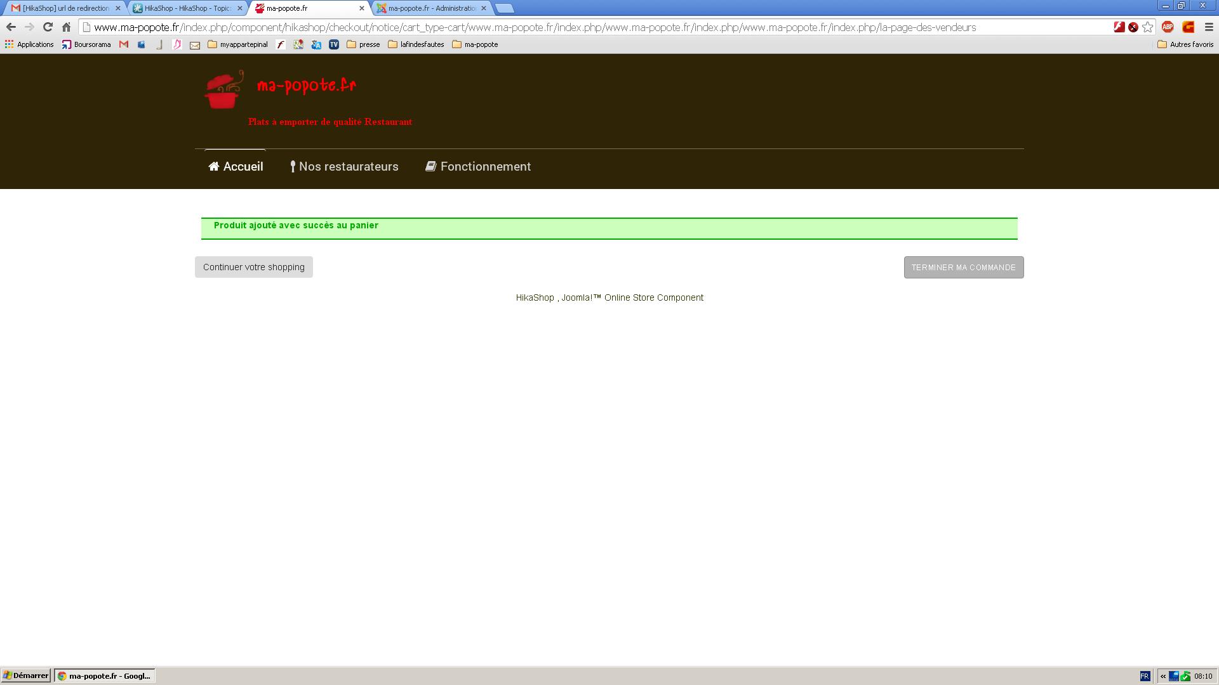1219x685 pixels.
Task: Bookmark this page with the star
Action: pos(1147,27)
